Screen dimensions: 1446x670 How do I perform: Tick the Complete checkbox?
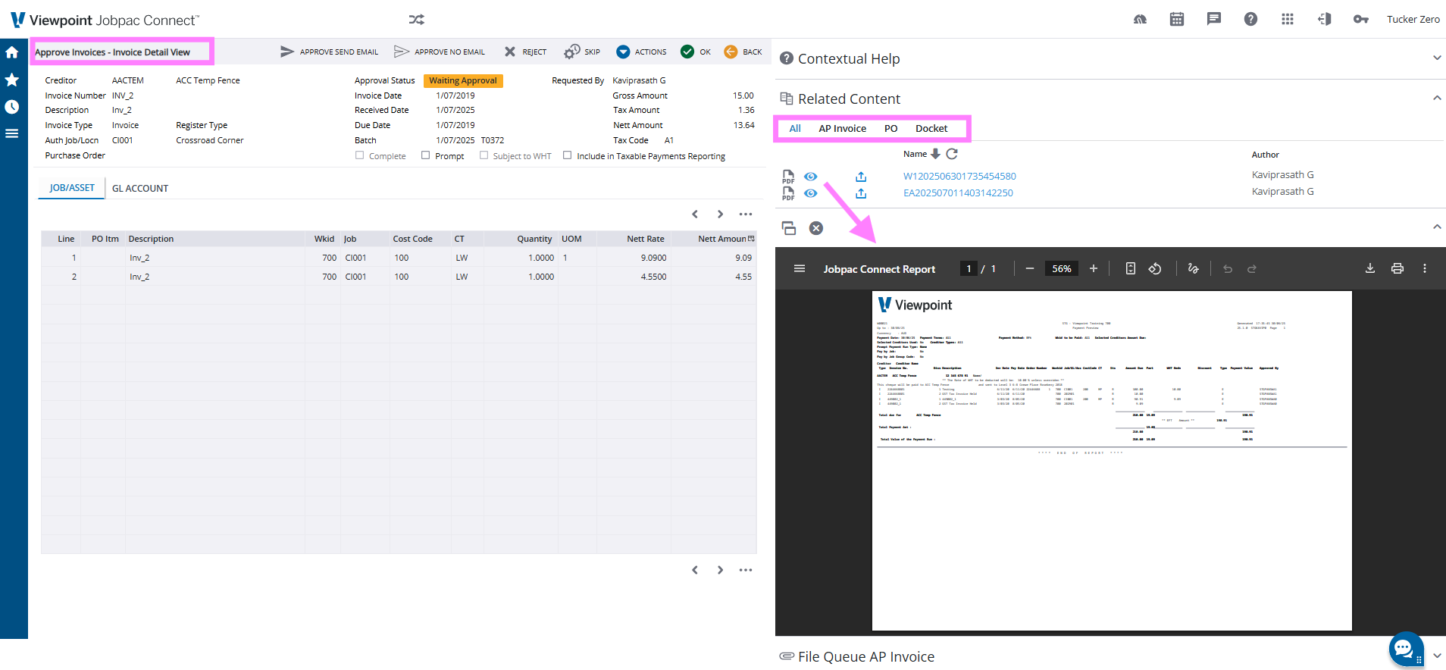coord(360,155)
